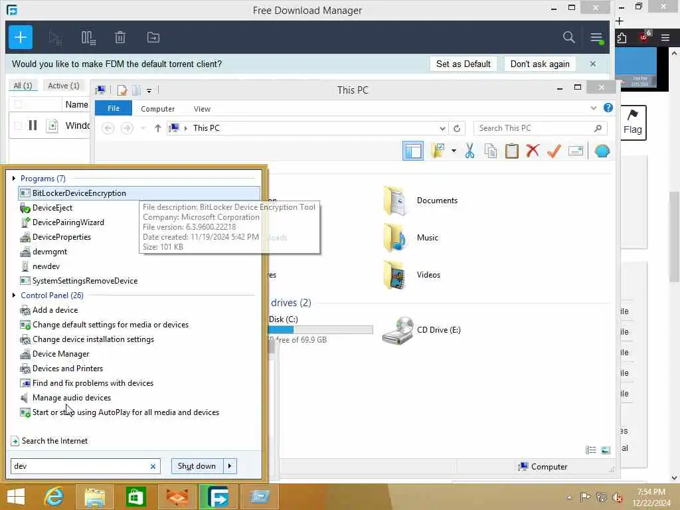
Task: Click the blue shell globe icon
Action: point(602,151)
